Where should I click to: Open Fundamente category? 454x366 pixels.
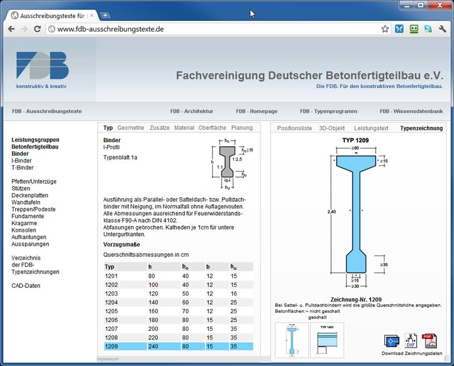click(x=28, y=216)
